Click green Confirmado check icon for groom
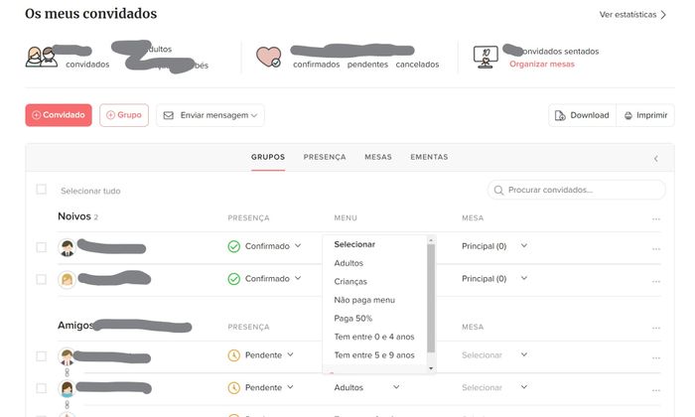 click(233, 246)
